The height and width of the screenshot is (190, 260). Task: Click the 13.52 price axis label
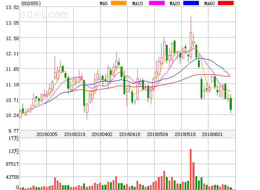13,7
